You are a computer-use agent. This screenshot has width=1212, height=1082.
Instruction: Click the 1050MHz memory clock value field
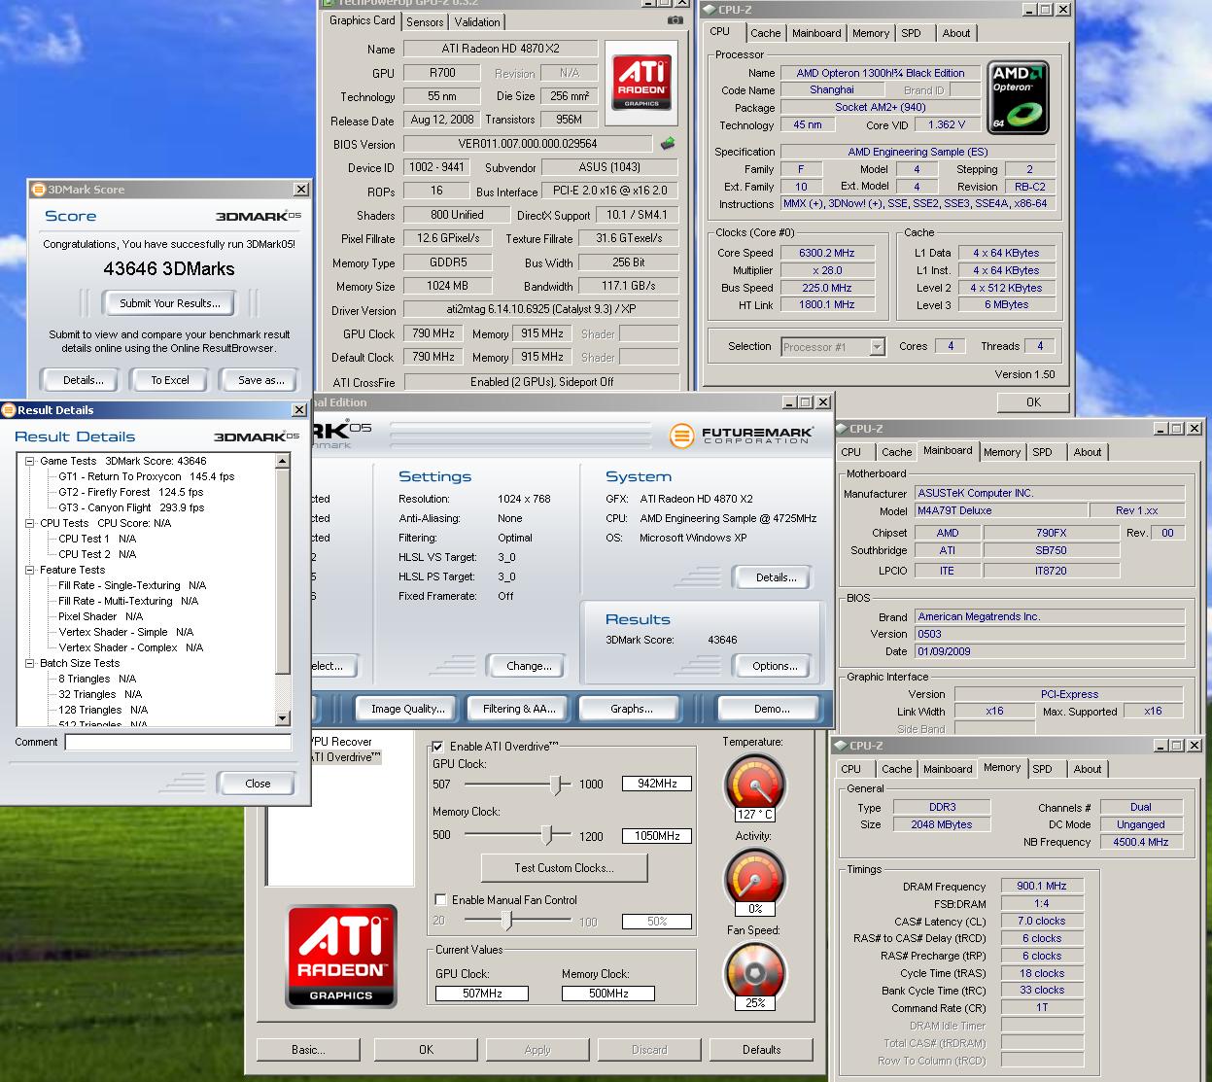tap(657, 836)
